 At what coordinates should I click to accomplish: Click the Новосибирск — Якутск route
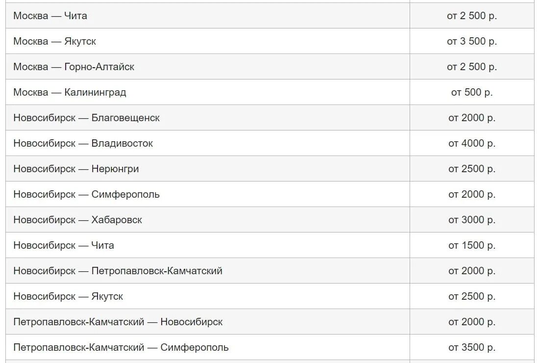68,296
